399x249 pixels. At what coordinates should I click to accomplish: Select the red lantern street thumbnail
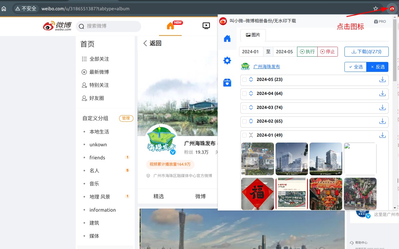[x=326, y=194]
